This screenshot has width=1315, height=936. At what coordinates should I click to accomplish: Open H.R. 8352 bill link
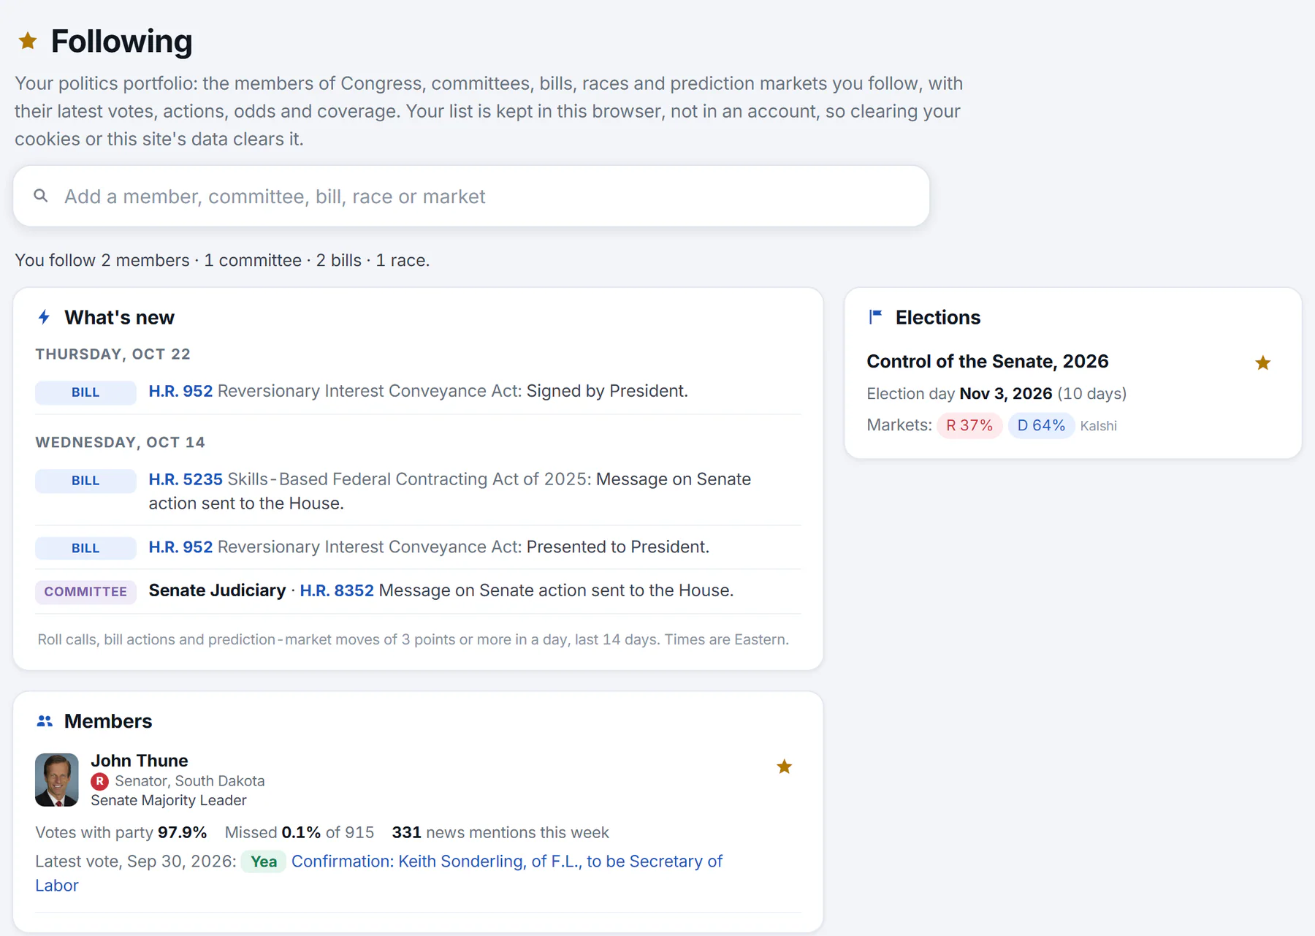point(337,590)
